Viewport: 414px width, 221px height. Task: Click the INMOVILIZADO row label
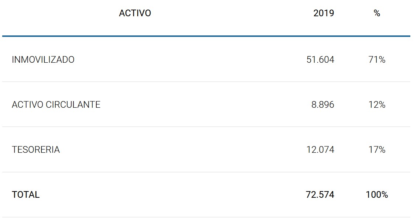(x=43, y=60)
